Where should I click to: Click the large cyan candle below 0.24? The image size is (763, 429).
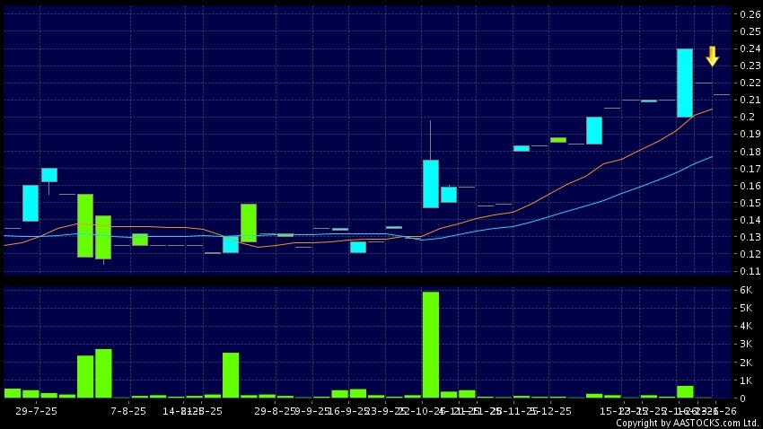pyautogui.click(x=684, y=83)
